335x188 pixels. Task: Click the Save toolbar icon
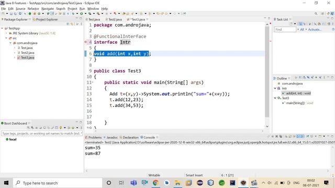coord(11,14)
